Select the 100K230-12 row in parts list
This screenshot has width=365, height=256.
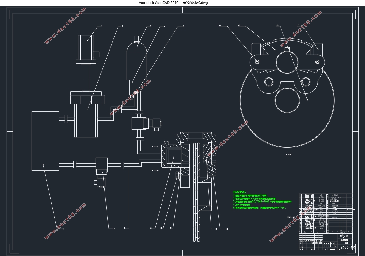point(326,228)
